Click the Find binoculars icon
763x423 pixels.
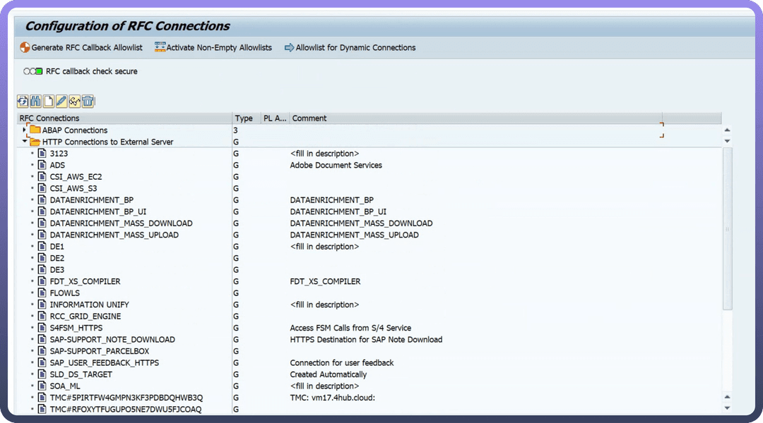[35, 102]
